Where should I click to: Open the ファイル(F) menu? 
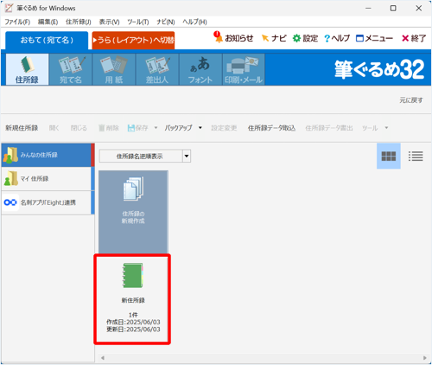pyautogui.click(x=17, y=22)
